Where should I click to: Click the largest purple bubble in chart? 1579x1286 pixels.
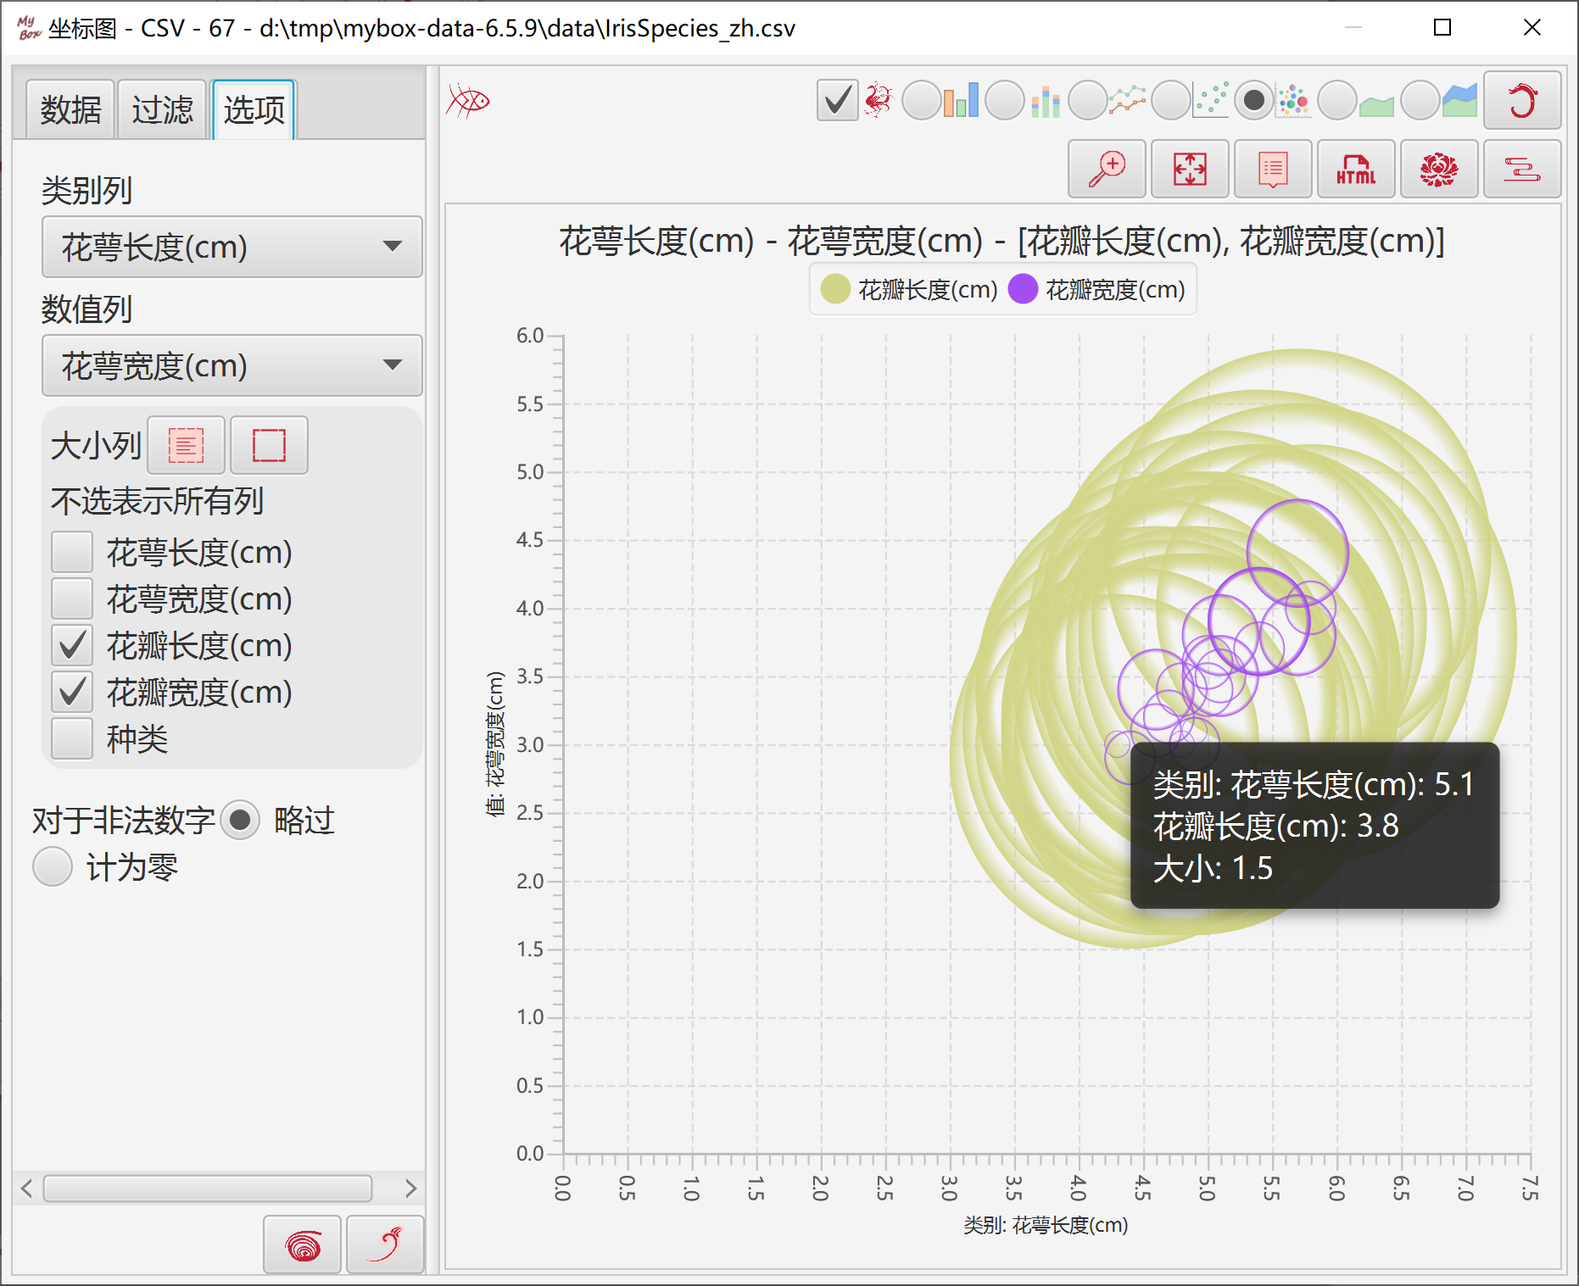(x=1297, y=552)
